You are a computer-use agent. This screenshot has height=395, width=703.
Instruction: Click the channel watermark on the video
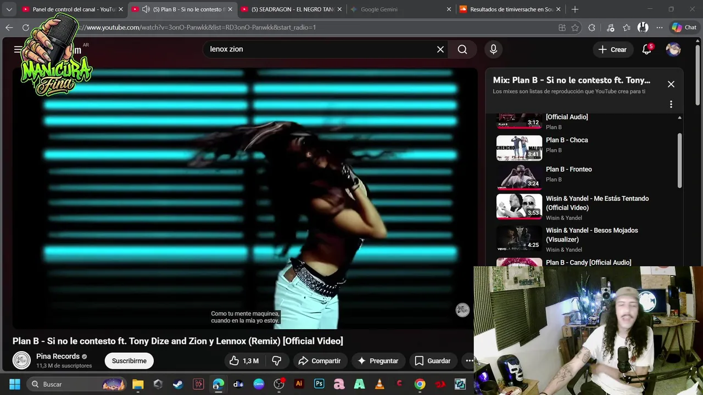pos(462,310)
